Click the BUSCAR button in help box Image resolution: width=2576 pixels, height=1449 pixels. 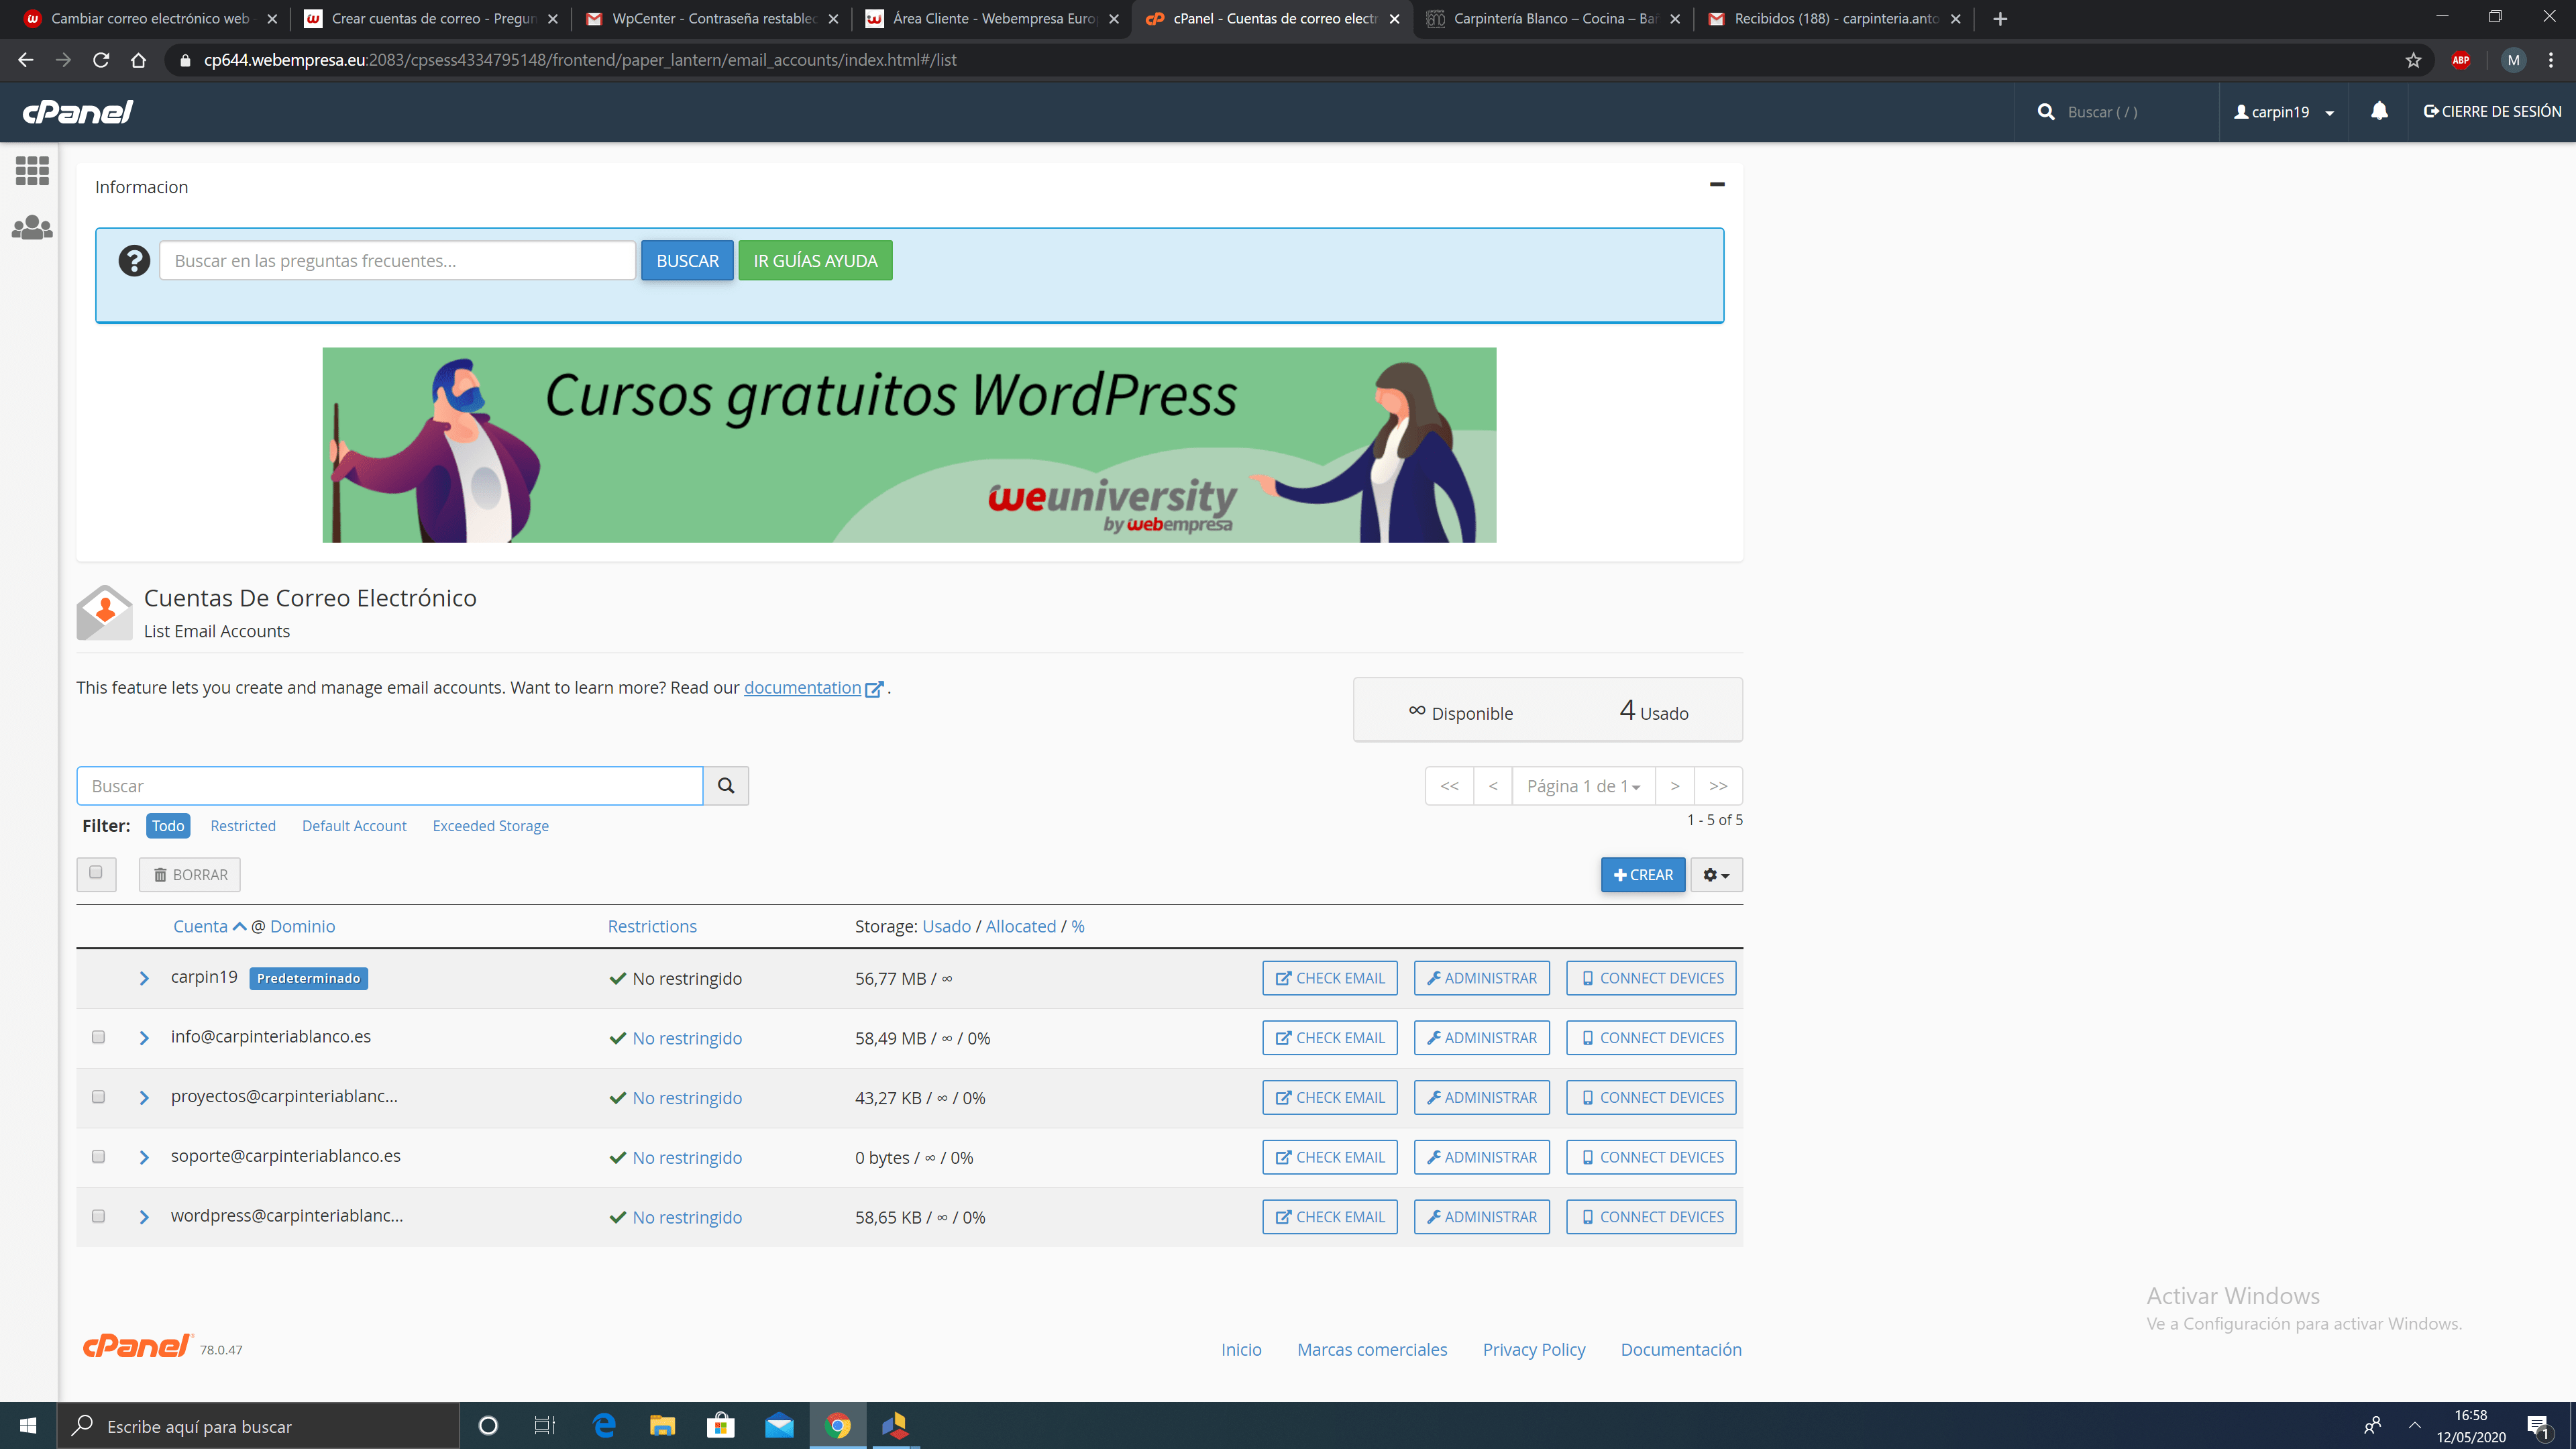pos(687,261)
